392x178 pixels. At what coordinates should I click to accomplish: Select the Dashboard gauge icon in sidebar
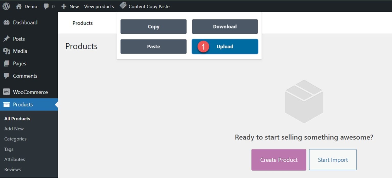coord(6,22)
